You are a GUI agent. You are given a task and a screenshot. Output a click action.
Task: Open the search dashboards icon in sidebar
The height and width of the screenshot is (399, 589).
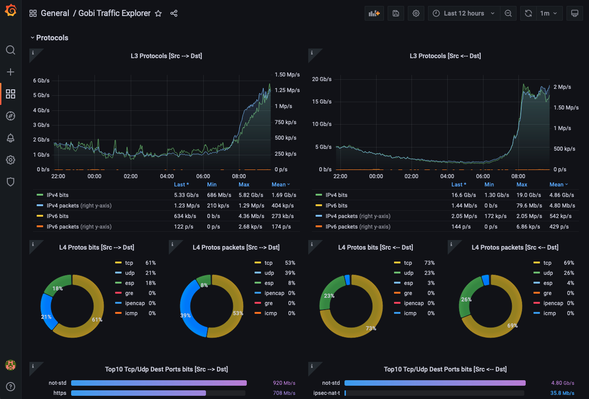pyautogui.click(x=11, y=49)
